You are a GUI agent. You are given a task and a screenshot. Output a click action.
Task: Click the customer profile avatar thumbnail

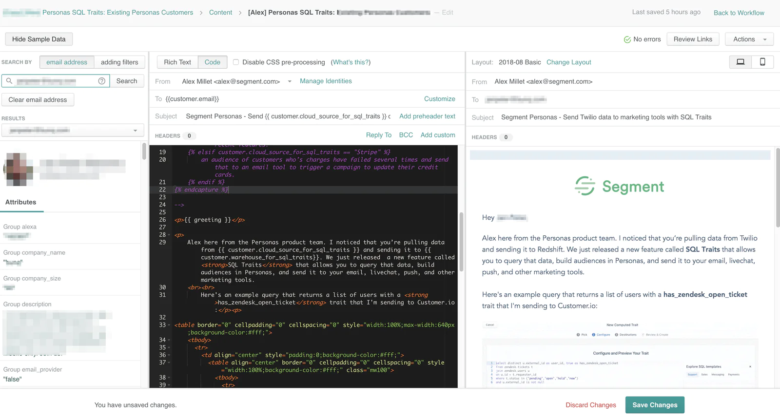point(18,169)
